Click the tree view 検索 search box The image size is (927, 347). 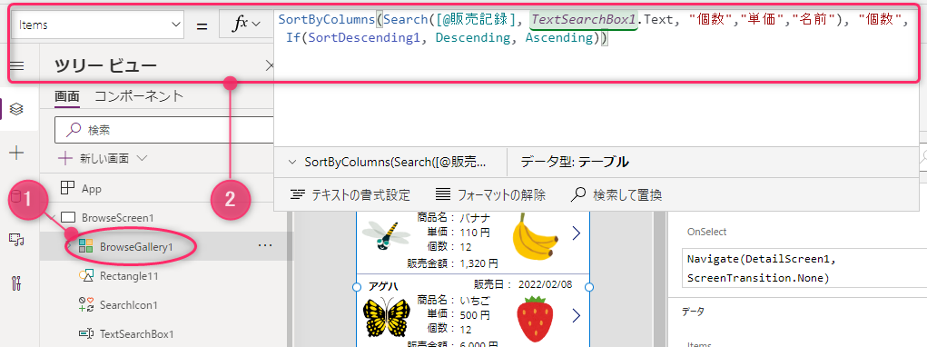164,130
